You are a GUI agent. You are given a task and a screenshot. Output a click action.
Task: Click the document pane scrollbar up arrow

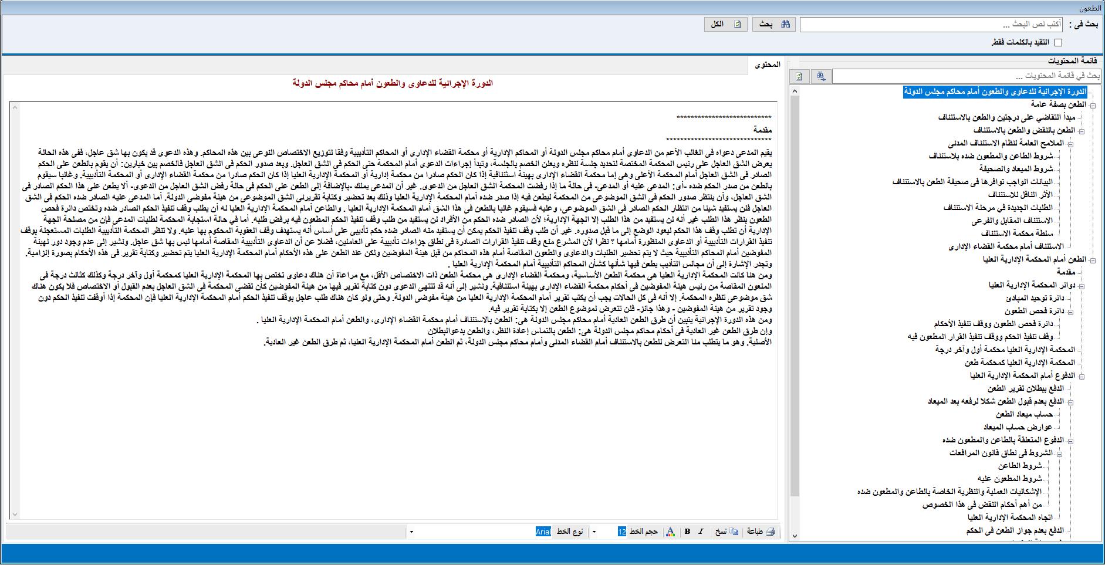[x=15, y=107]
